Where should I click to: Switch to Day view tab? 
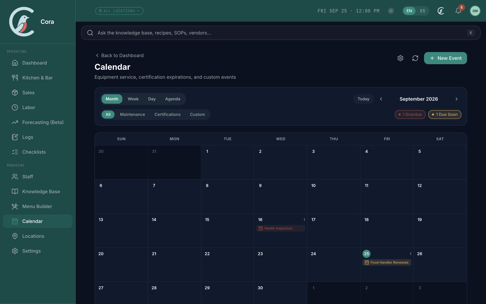pyautogui.click(x=152, y=99)
